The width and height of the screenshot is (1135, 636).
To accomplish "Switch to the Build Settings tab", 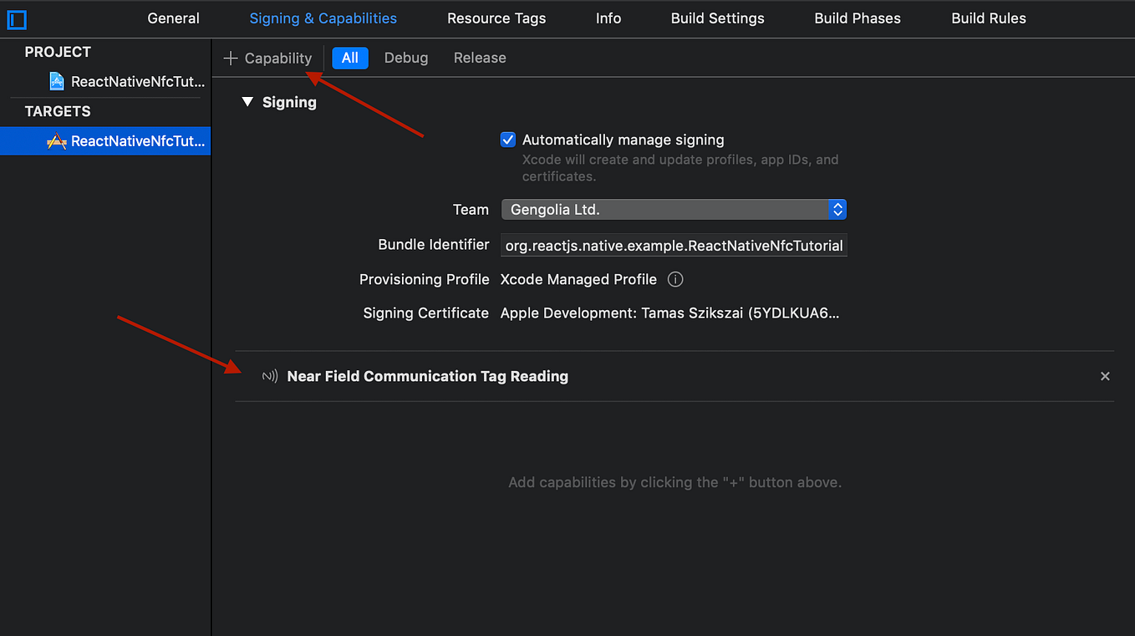I will coord(717,18).
